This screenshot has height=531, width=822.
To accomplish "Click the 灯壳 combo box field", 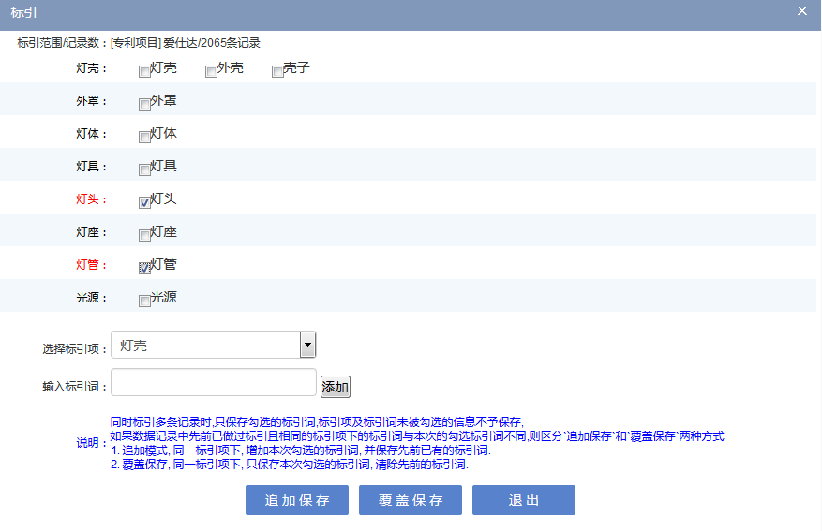I will click(x=206, y=346).
